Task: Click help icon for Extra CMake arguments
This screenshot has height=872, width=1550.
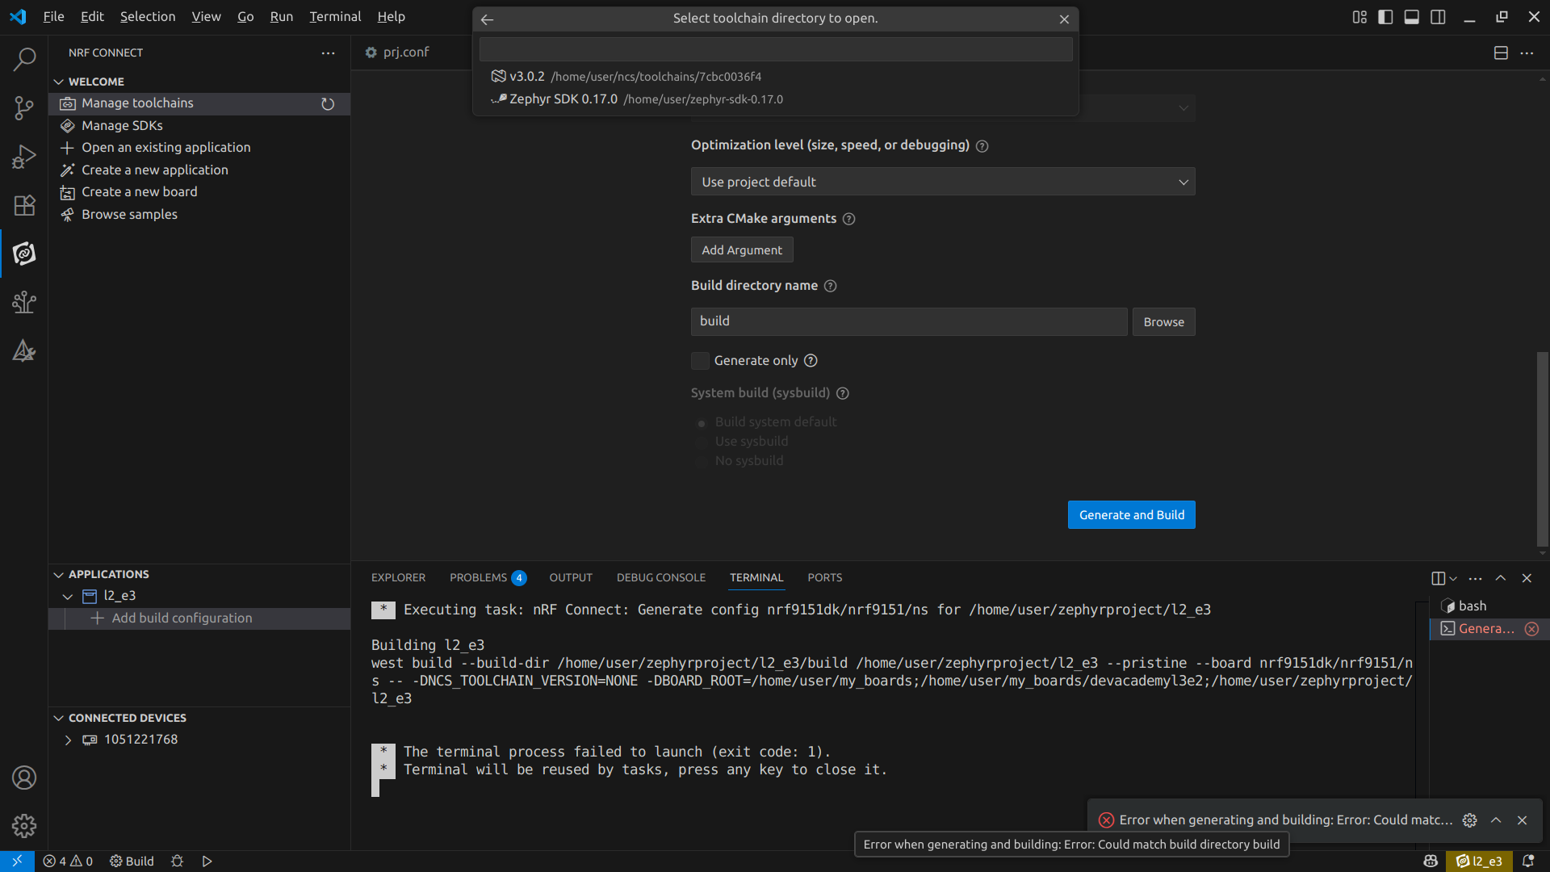Action: tap(848, 219)
